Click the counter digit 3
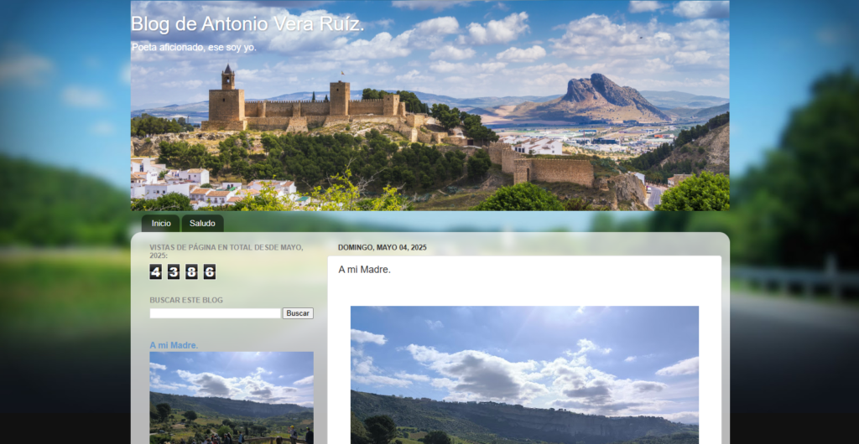The height and width of the screenshot is (444, 859). pos(174,271)
